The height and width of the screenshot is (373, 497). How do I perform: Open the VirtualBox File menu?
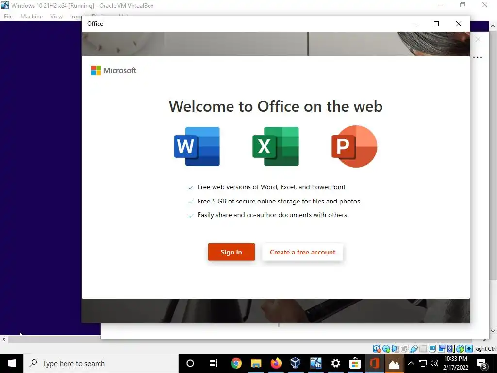coord(8,17)
